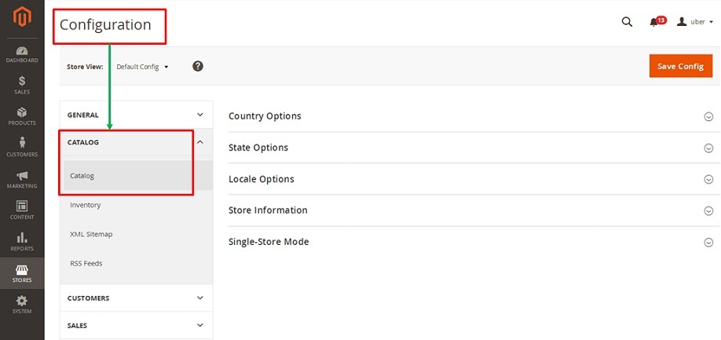Expand the GENERAL configuration tab group
The image size is (721, 340).
point(136,115)
